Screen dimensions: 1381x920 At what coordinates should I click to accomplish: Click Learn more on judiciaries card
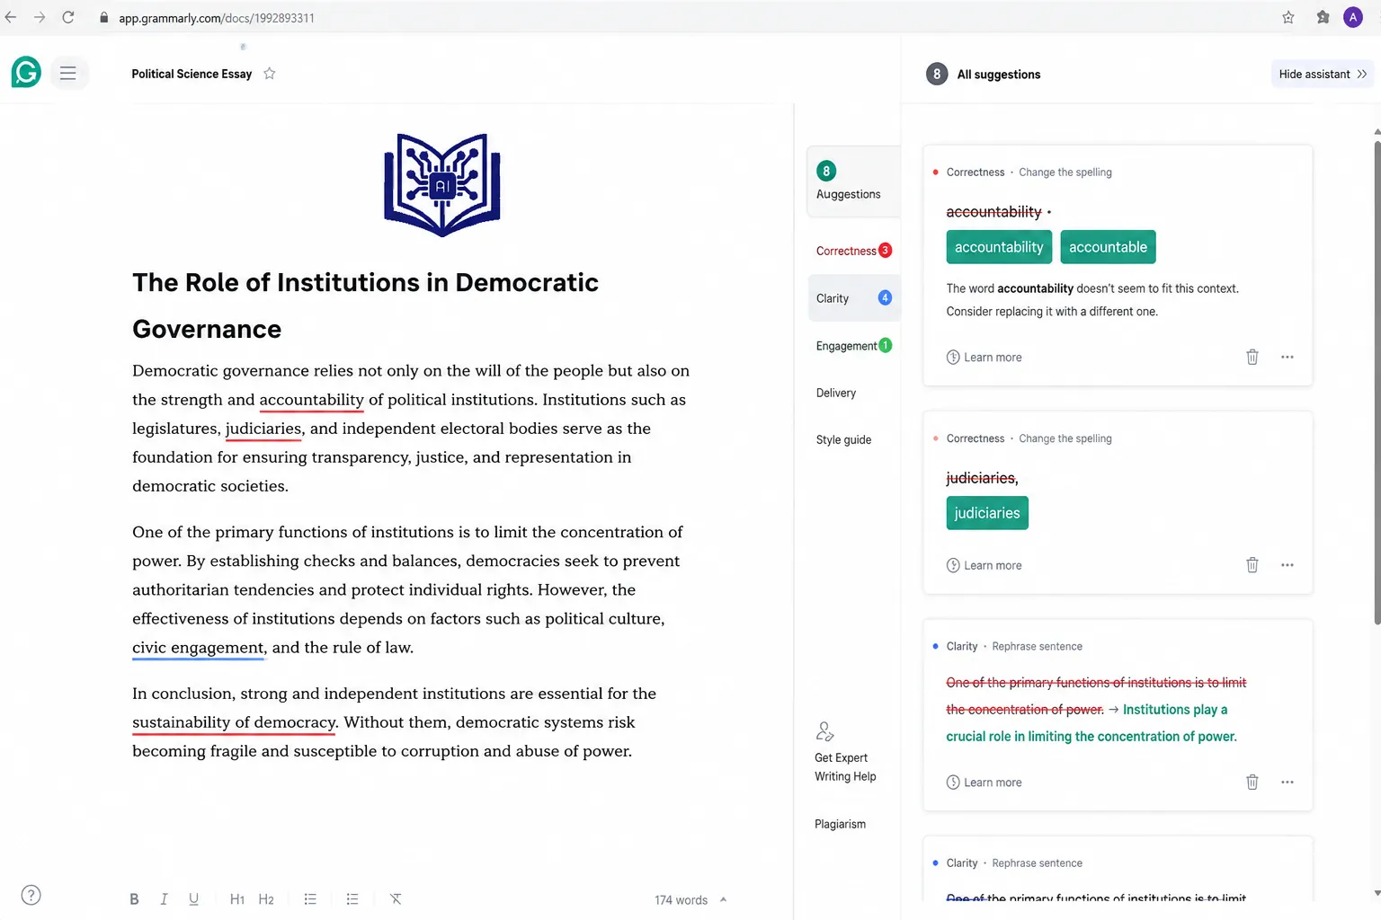[x=985, y=565]
